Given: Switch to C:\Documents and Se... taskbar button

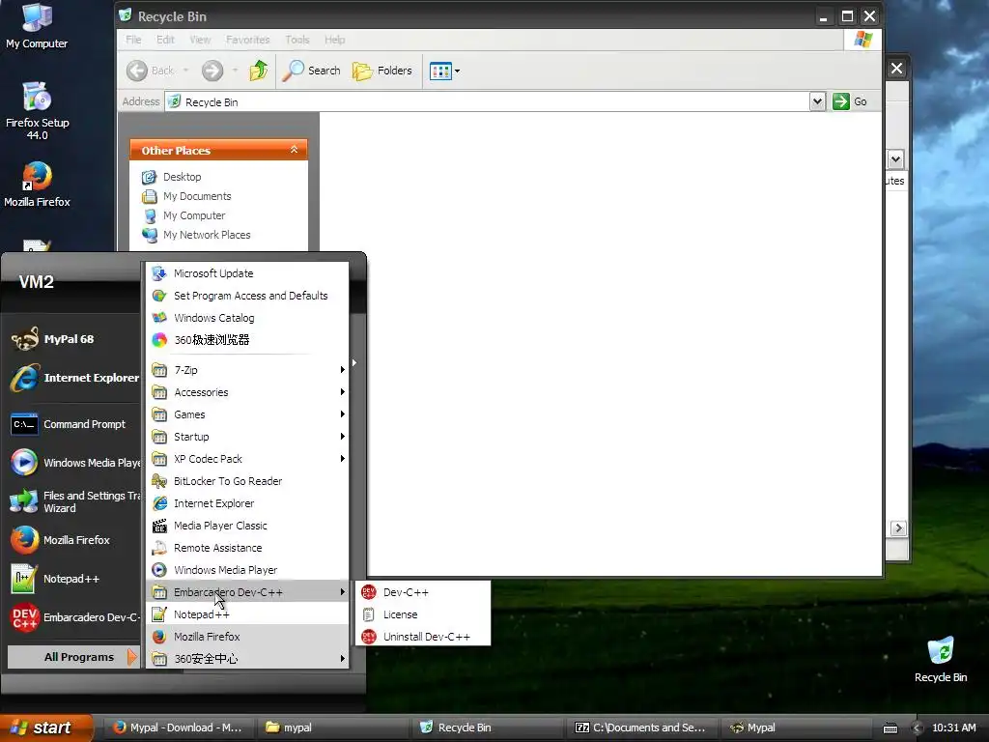Looking at the screenshot, I should coord(640,728).
